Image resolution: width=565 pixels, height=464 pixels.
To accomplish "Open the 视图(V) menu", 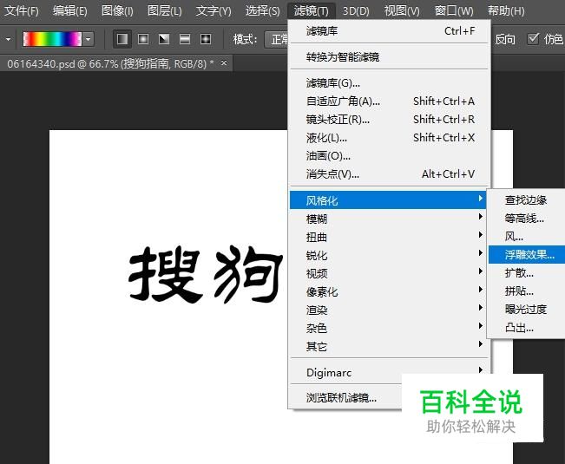I will (x=402, y=10).
